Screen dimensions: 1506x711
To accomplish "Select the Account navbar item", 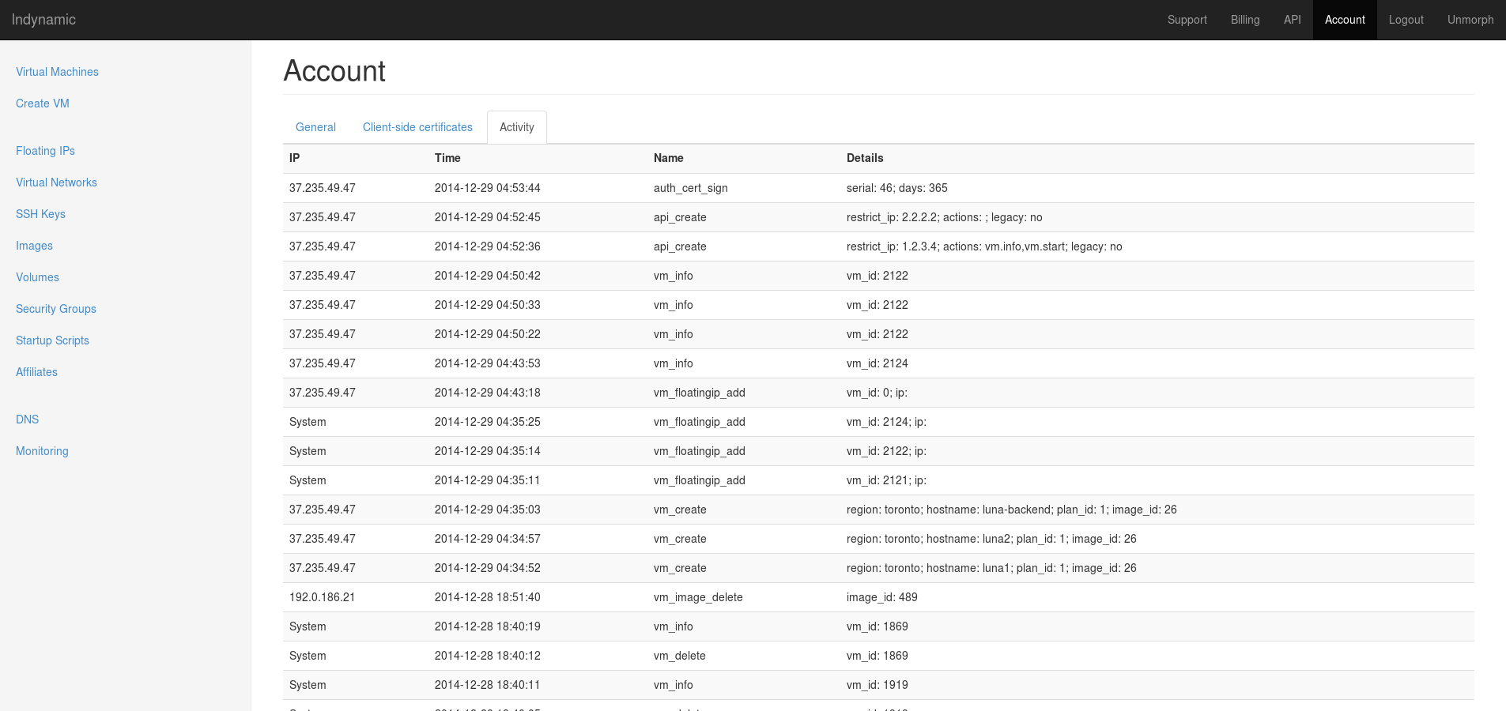I will [1345, 20].
